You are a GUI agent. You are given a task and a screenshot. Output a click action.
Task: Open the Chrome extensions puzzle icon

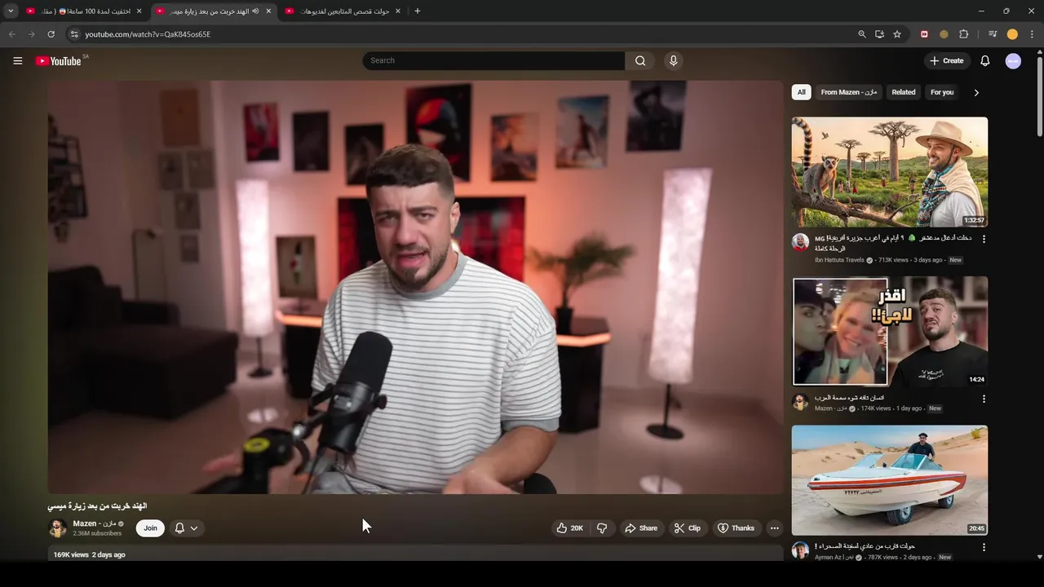pyautogui.click(x=963, y=34)
